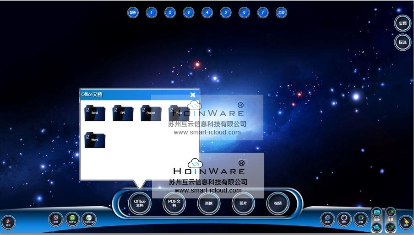Image resolution: width=414 pixels, height=235 pixels.
Task: Open the Word folder
Action: (x=95, y=140)
